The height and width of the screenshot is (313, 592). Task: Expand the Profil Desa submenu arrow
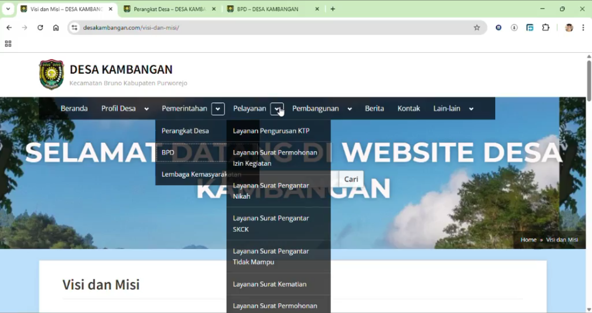point(146,109)
